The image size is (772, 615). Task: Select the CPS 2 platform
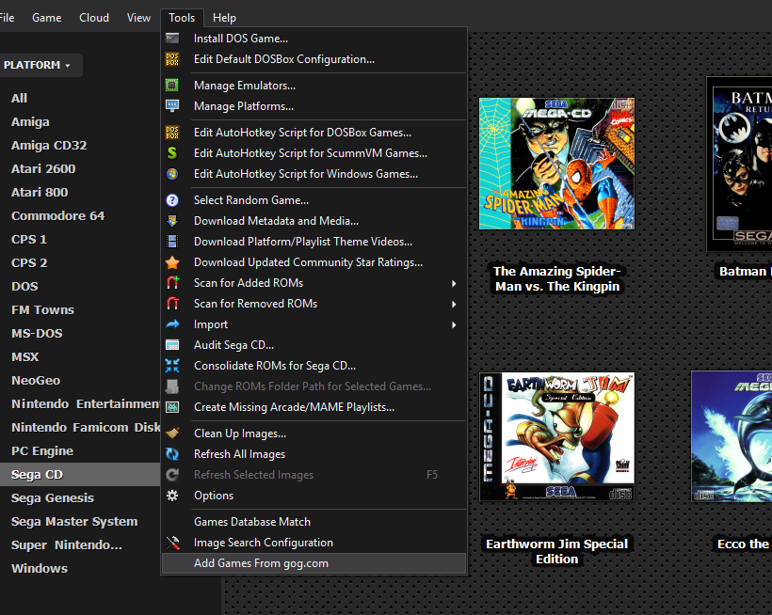pyautogui.click(x=29, y=263)
